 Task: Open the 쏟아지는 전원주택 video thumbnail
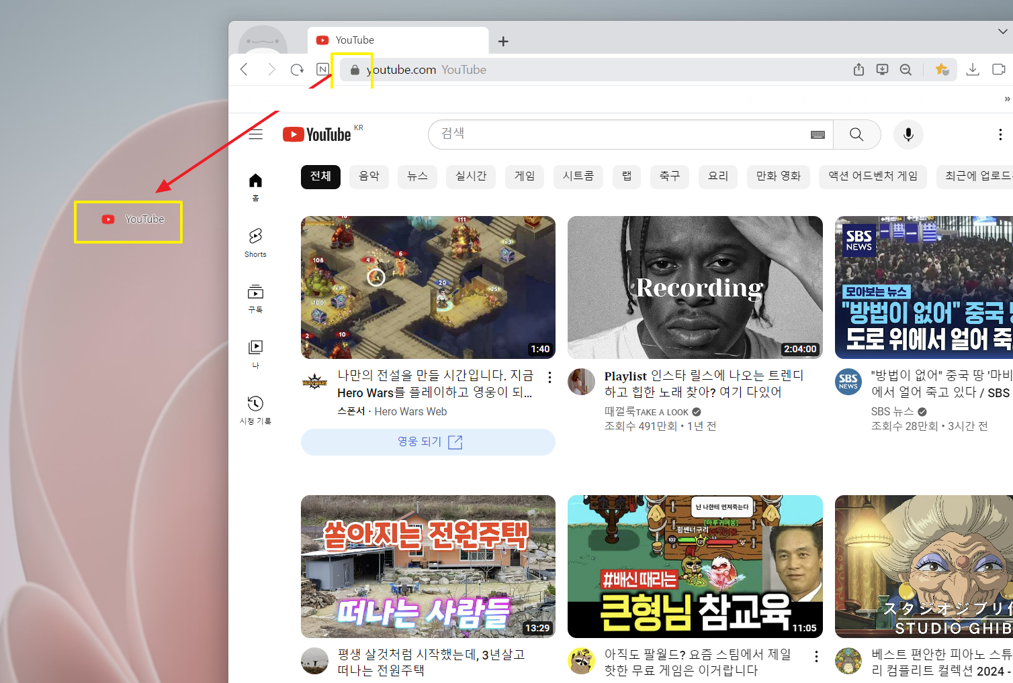(428, 566)
